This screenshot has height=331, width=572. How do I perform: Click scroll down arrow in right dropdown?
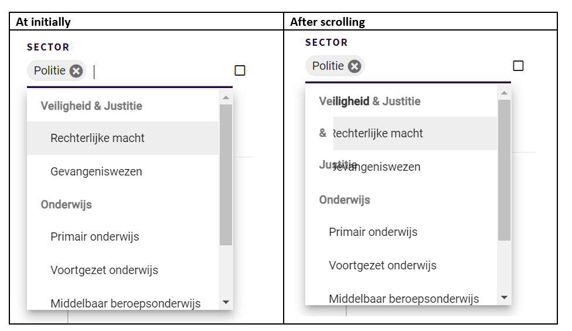coord(504,298)
